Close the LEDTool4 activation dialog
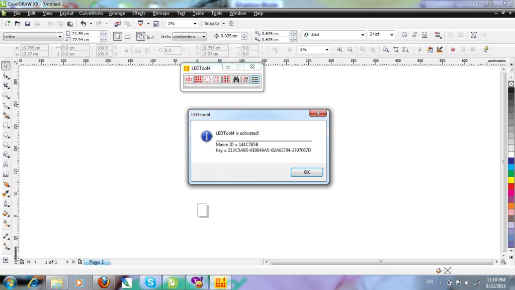515x290 pixels. pyautogui.click(x=318, y=113)
